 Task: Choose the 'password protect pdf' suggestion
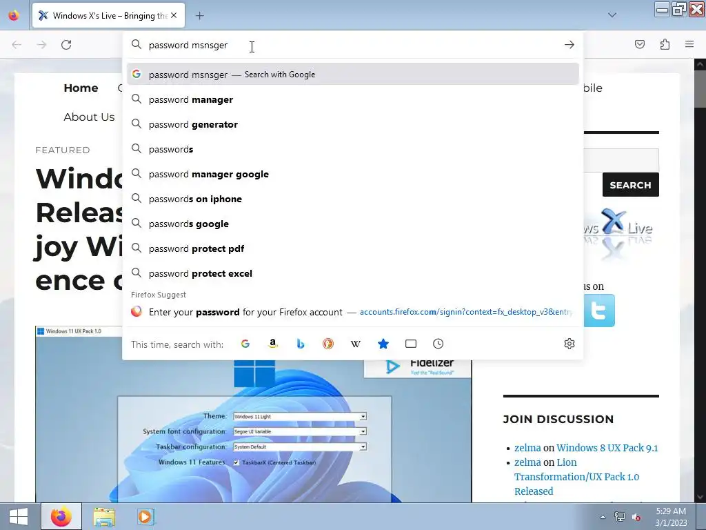click(352, 248)
